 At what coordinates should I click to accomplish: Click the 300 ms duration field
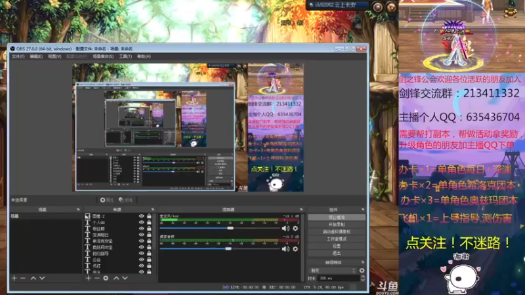click(x=338, y=278)
